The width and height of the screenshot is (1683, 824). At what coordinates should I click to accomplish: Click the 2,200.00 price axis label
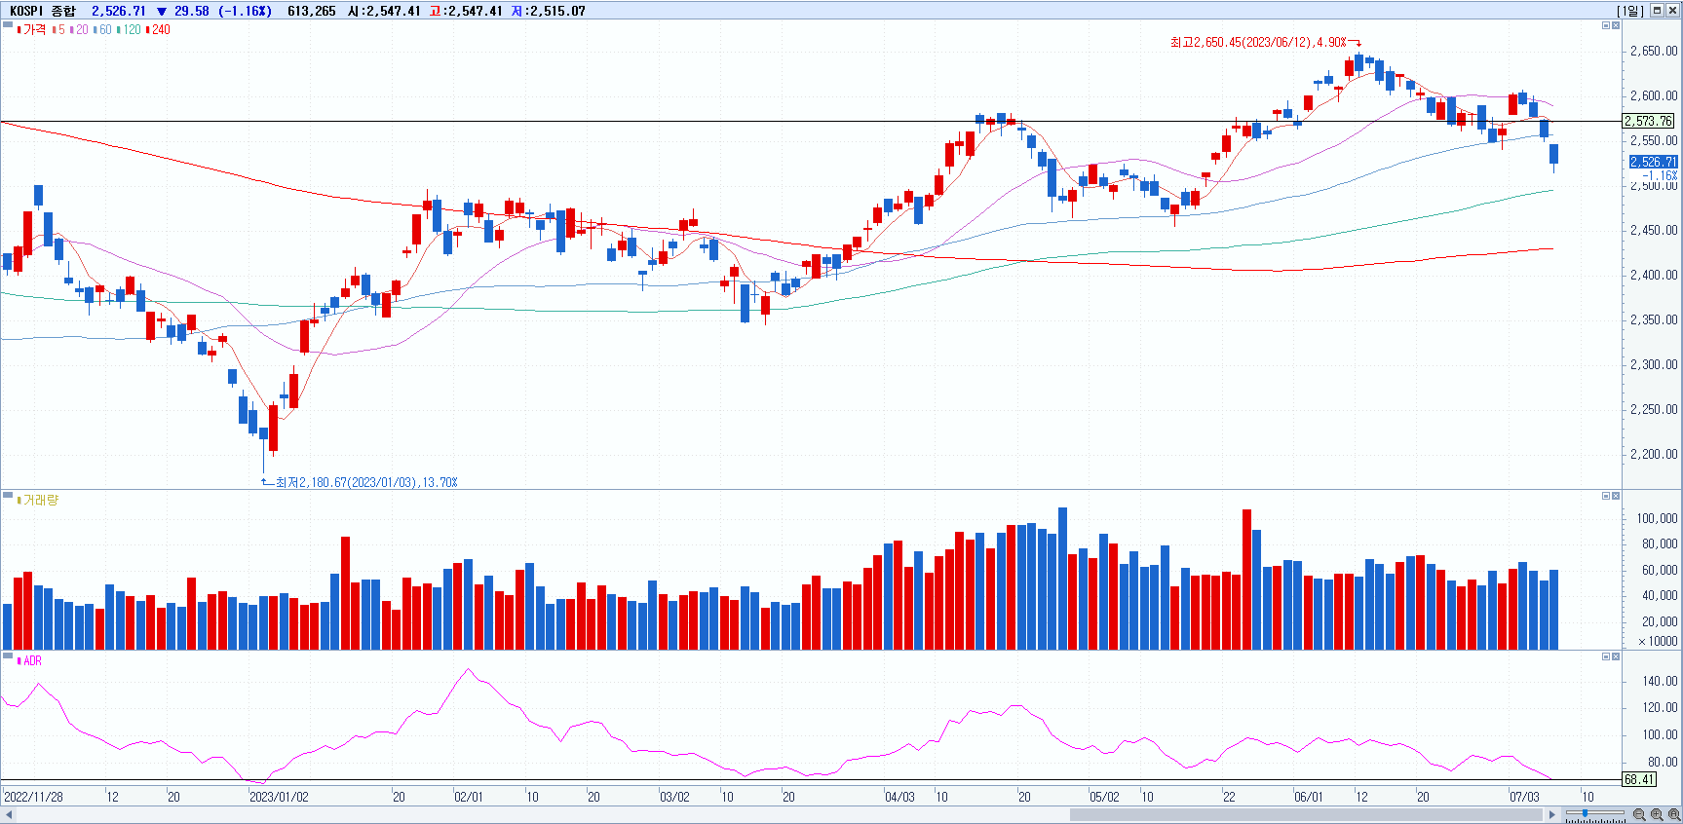pos(1654,454)
